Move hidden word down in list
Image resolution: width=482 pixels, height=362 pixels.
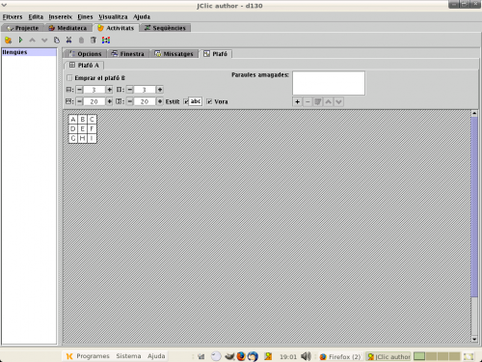point(338,102)
